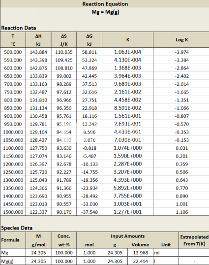Screen dimensions: 209x265
Task: Select the temperature cell 1500.000
Action: click(13, 212)
